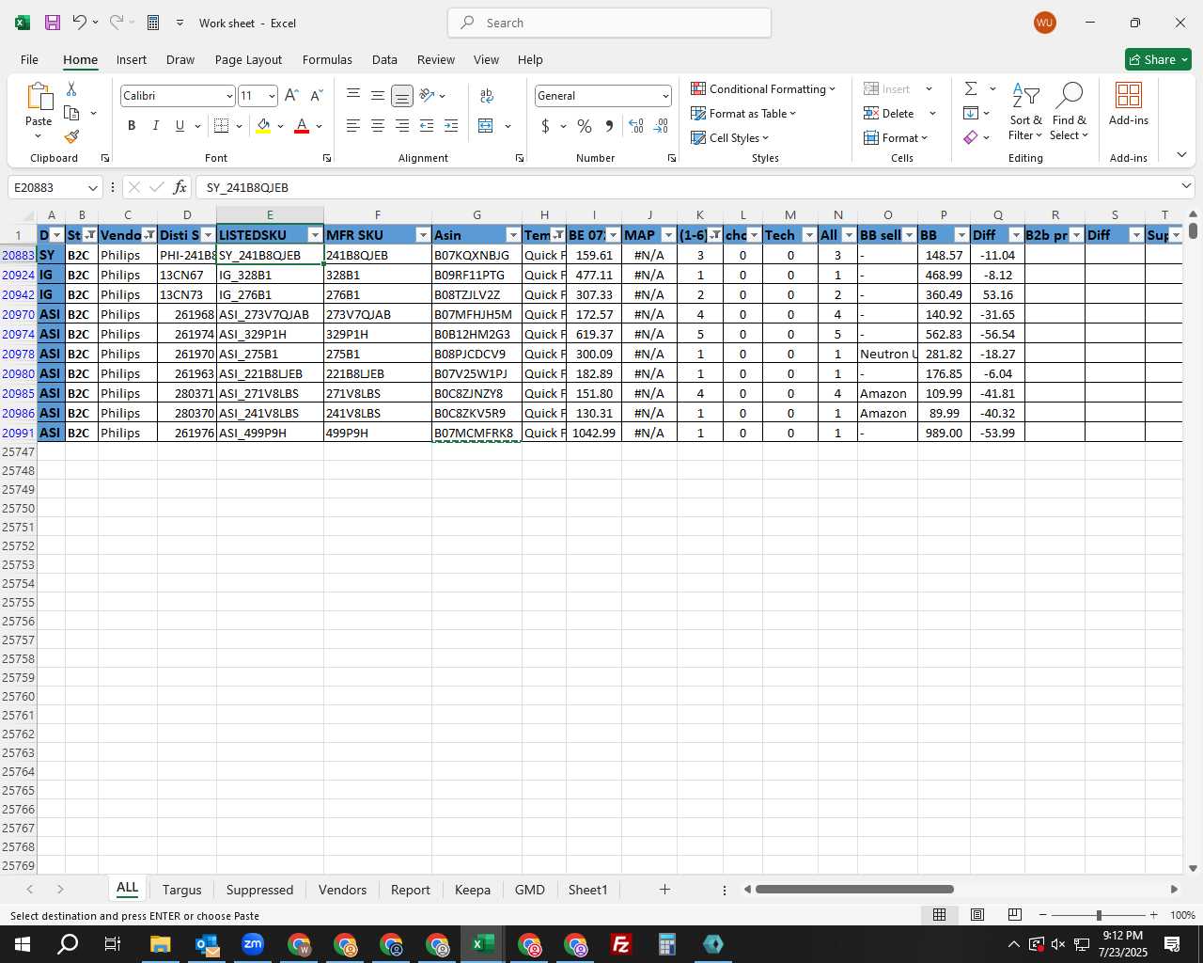The height and width of the screenshot is (963, 1203).
Task: Toggle Middle Align
Action: 377,96
